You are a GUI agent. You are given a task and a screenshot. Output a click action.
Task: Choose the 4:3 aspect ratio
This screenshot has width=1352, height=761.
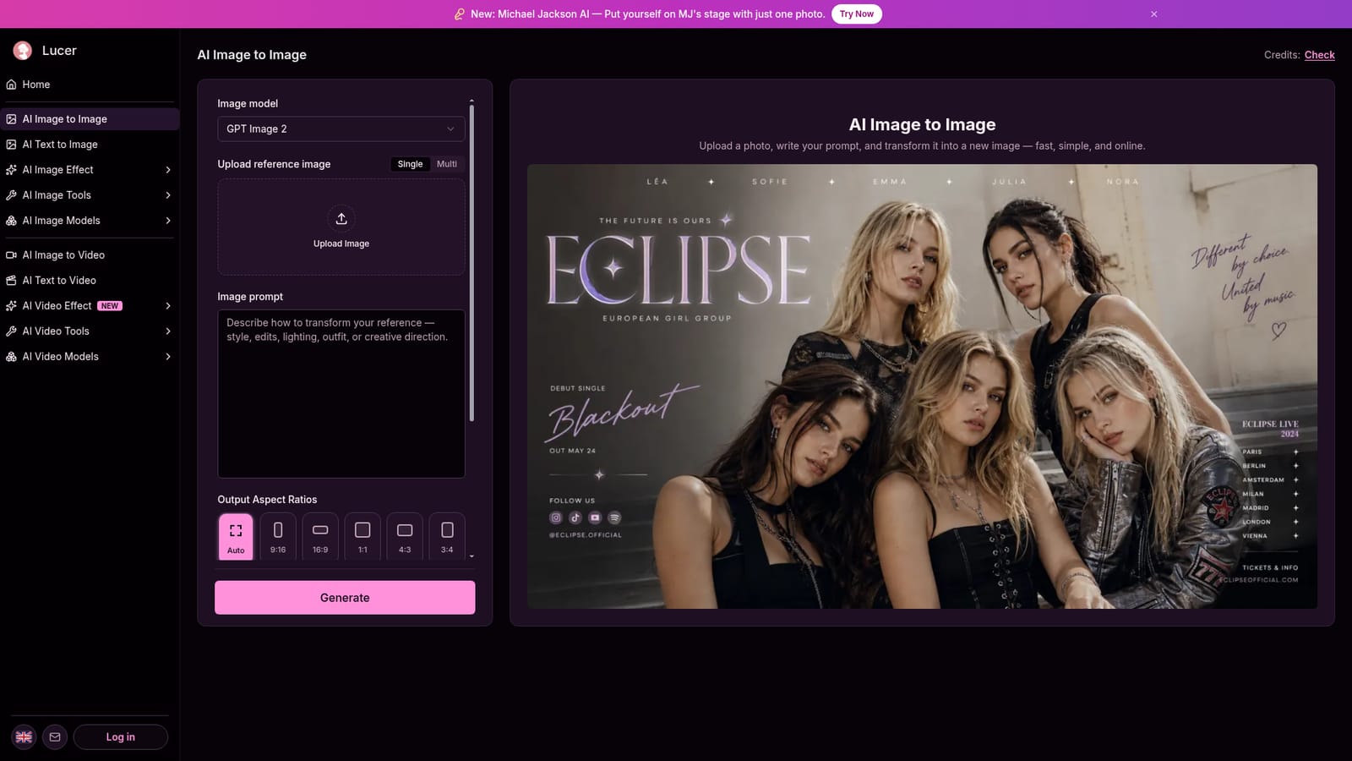(x=405, y=536)
